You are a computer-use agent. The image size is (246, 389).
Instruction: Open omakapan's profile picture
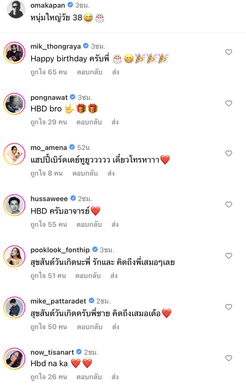(x=16, y=9)
